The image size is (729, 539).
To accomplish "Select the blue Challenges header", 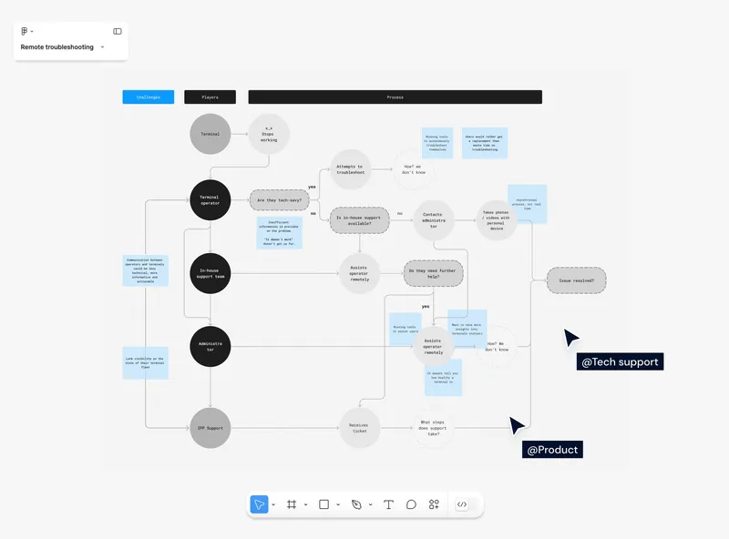I will tap(149, 97).
